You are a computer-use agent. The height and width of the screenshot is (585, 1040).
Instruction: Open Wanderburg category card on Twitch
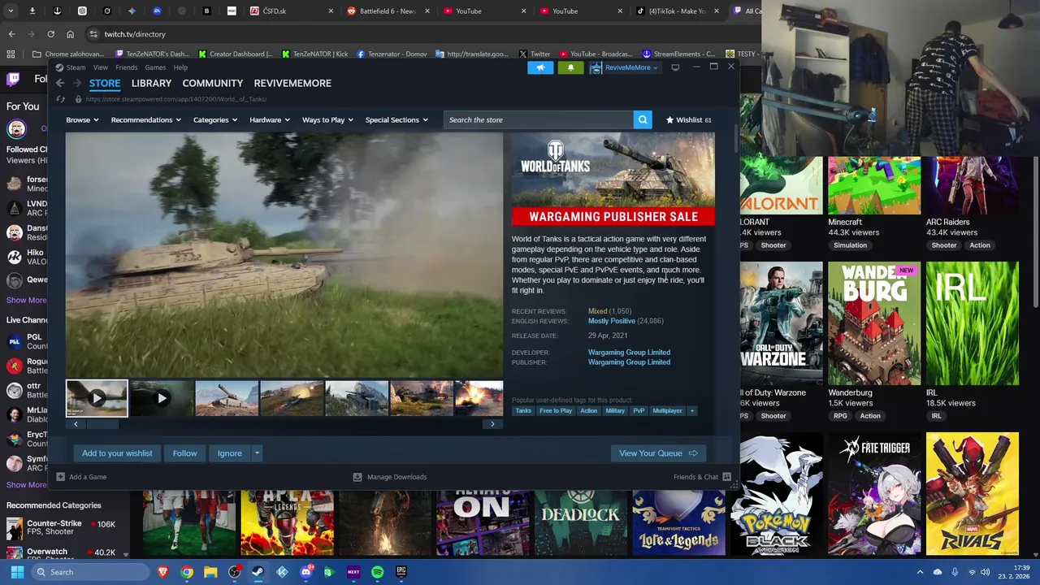pyautogui.click(x=874, y=323)
